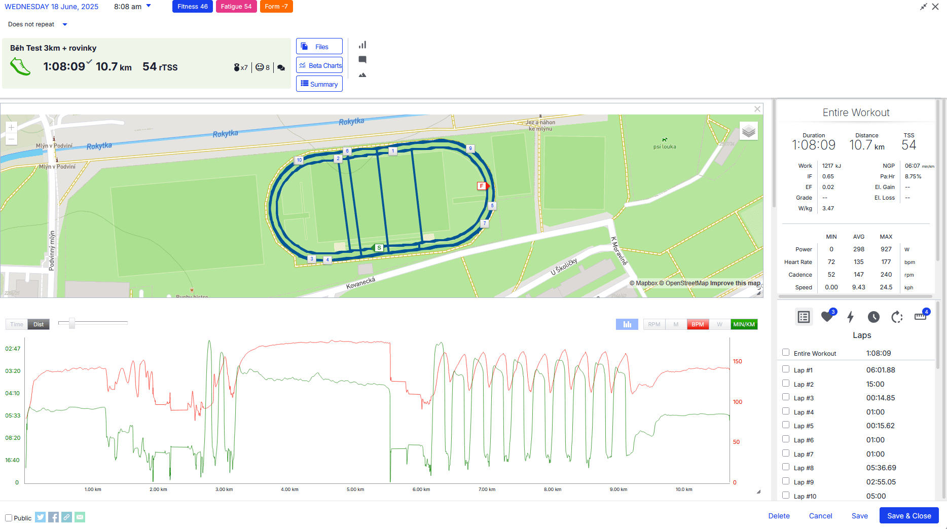Share workout on Twitter
Screen dimensions: 947x529
[x=41, y=517]
